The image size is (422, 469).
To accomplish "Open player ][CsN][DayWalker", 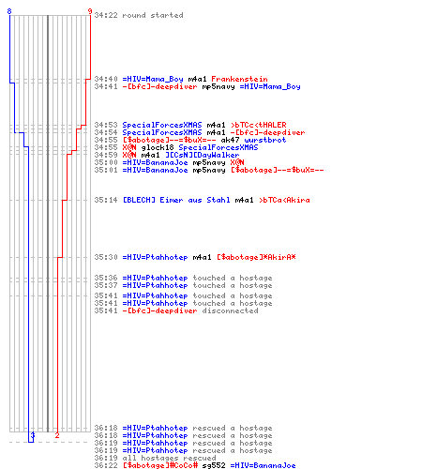I will 202,155.
